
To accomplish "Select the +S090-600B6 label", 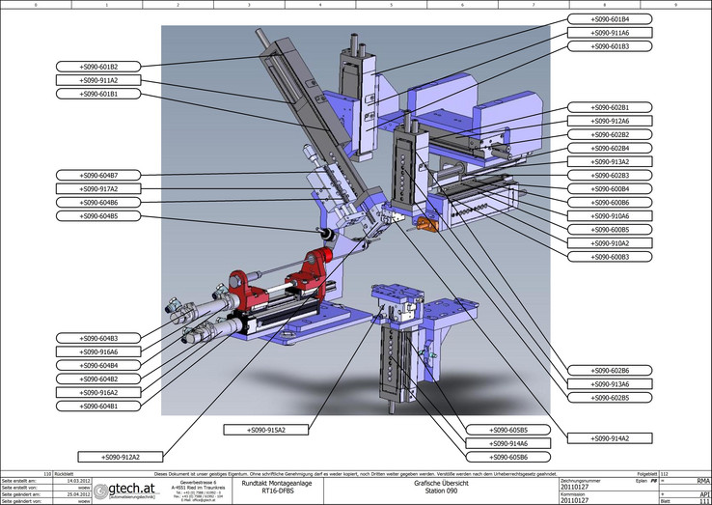I will (610, 202).
